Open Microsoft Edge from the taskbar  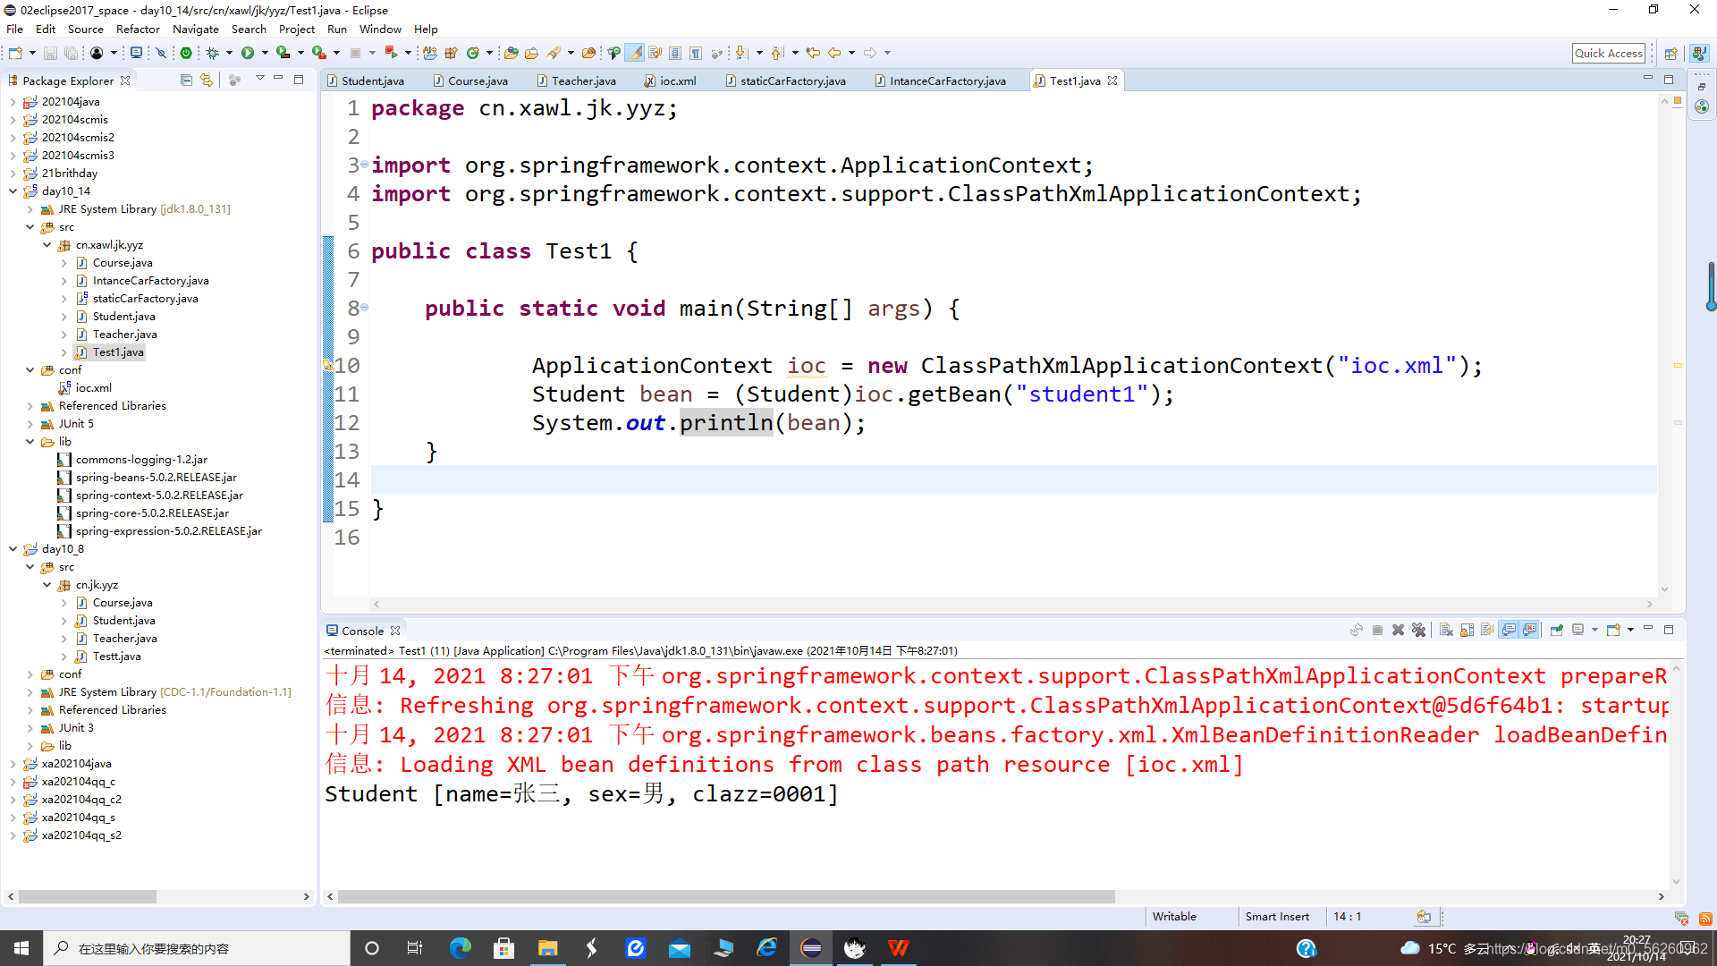461,948
